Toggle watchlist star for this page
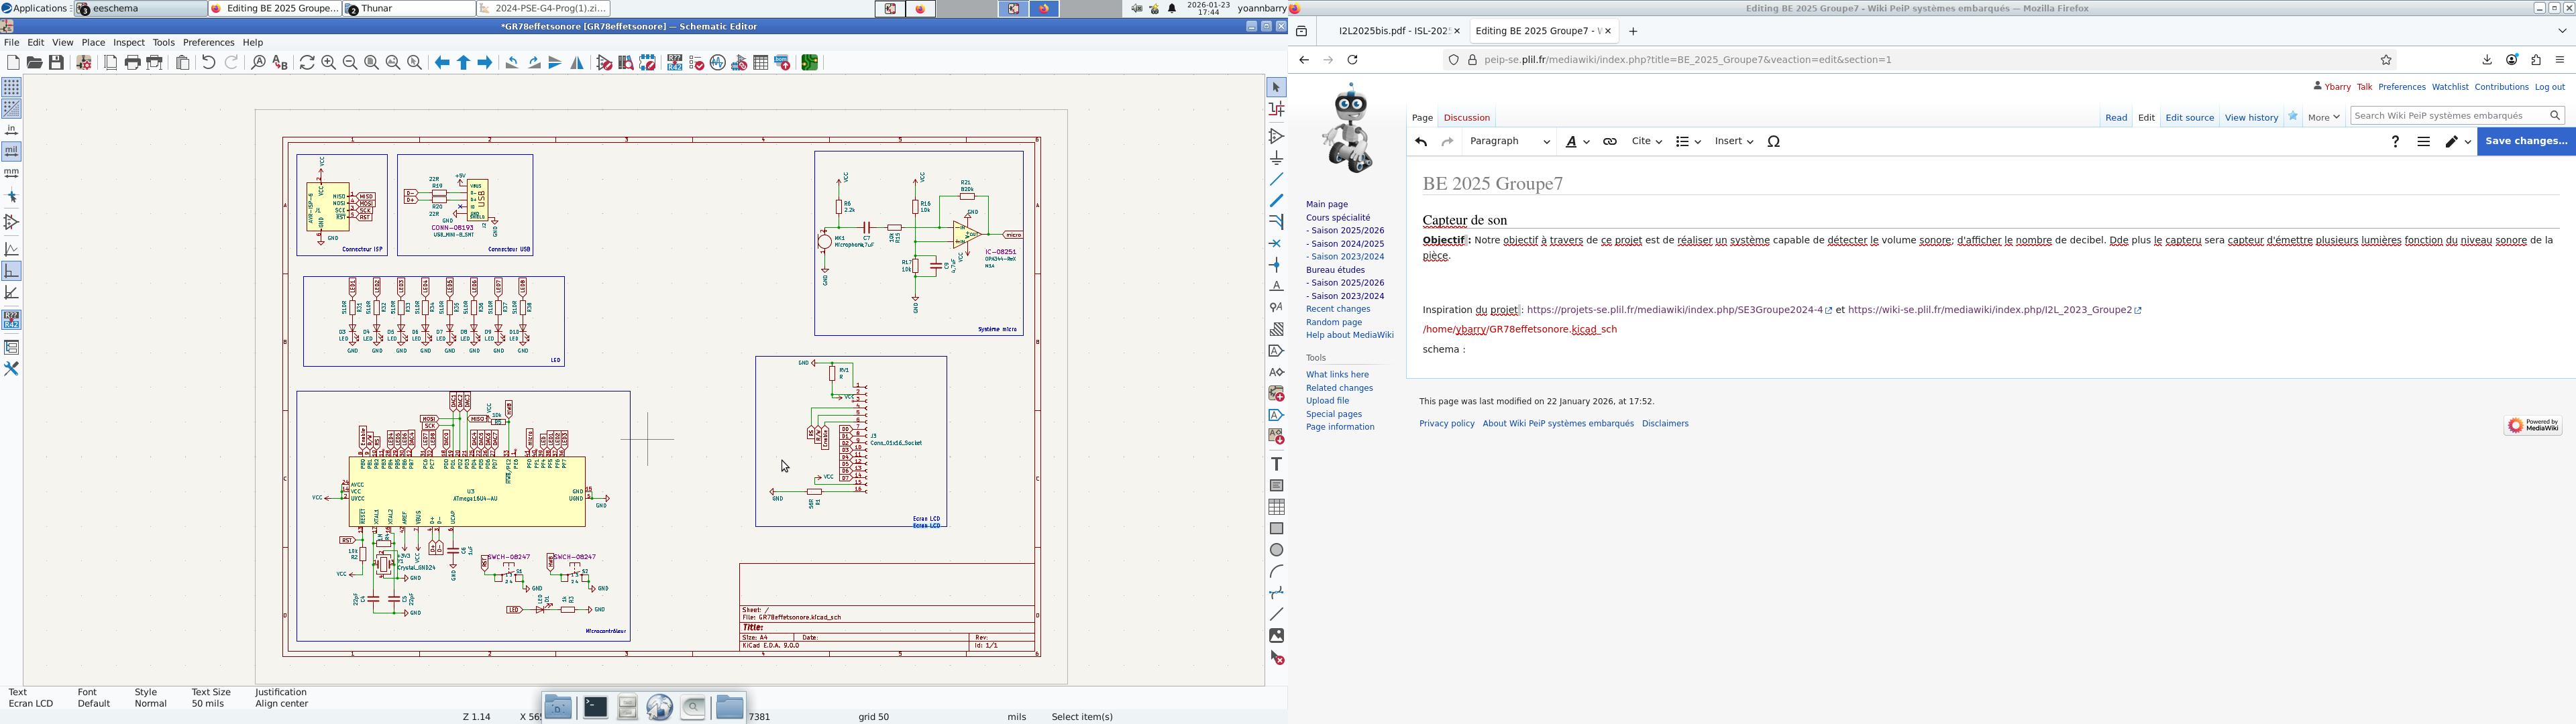 point(2294,117)
